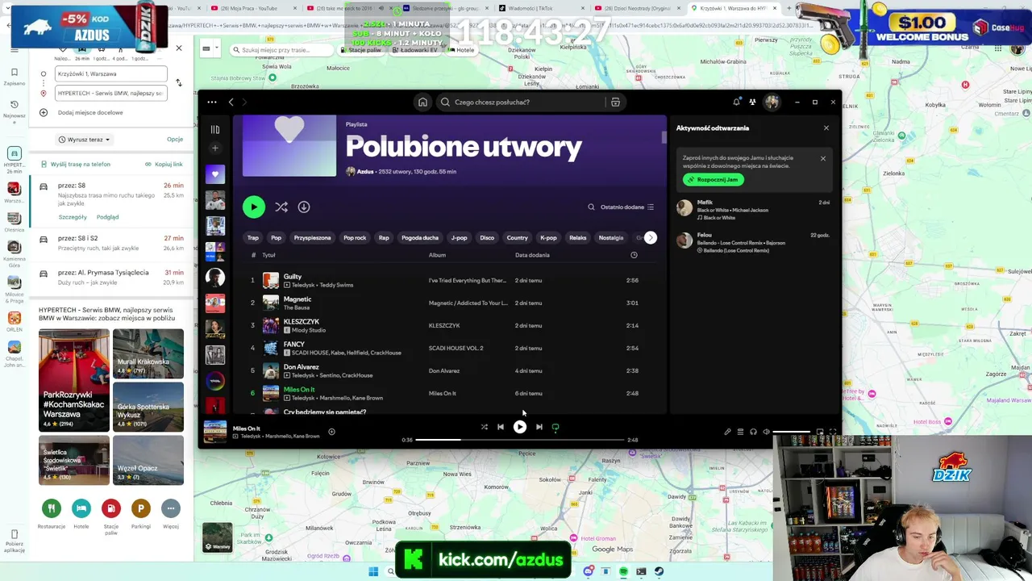The width and height of the screenshot is (1032, 581).
Task: Filter liked songs by Trap
Action: (x=253, y=238)
